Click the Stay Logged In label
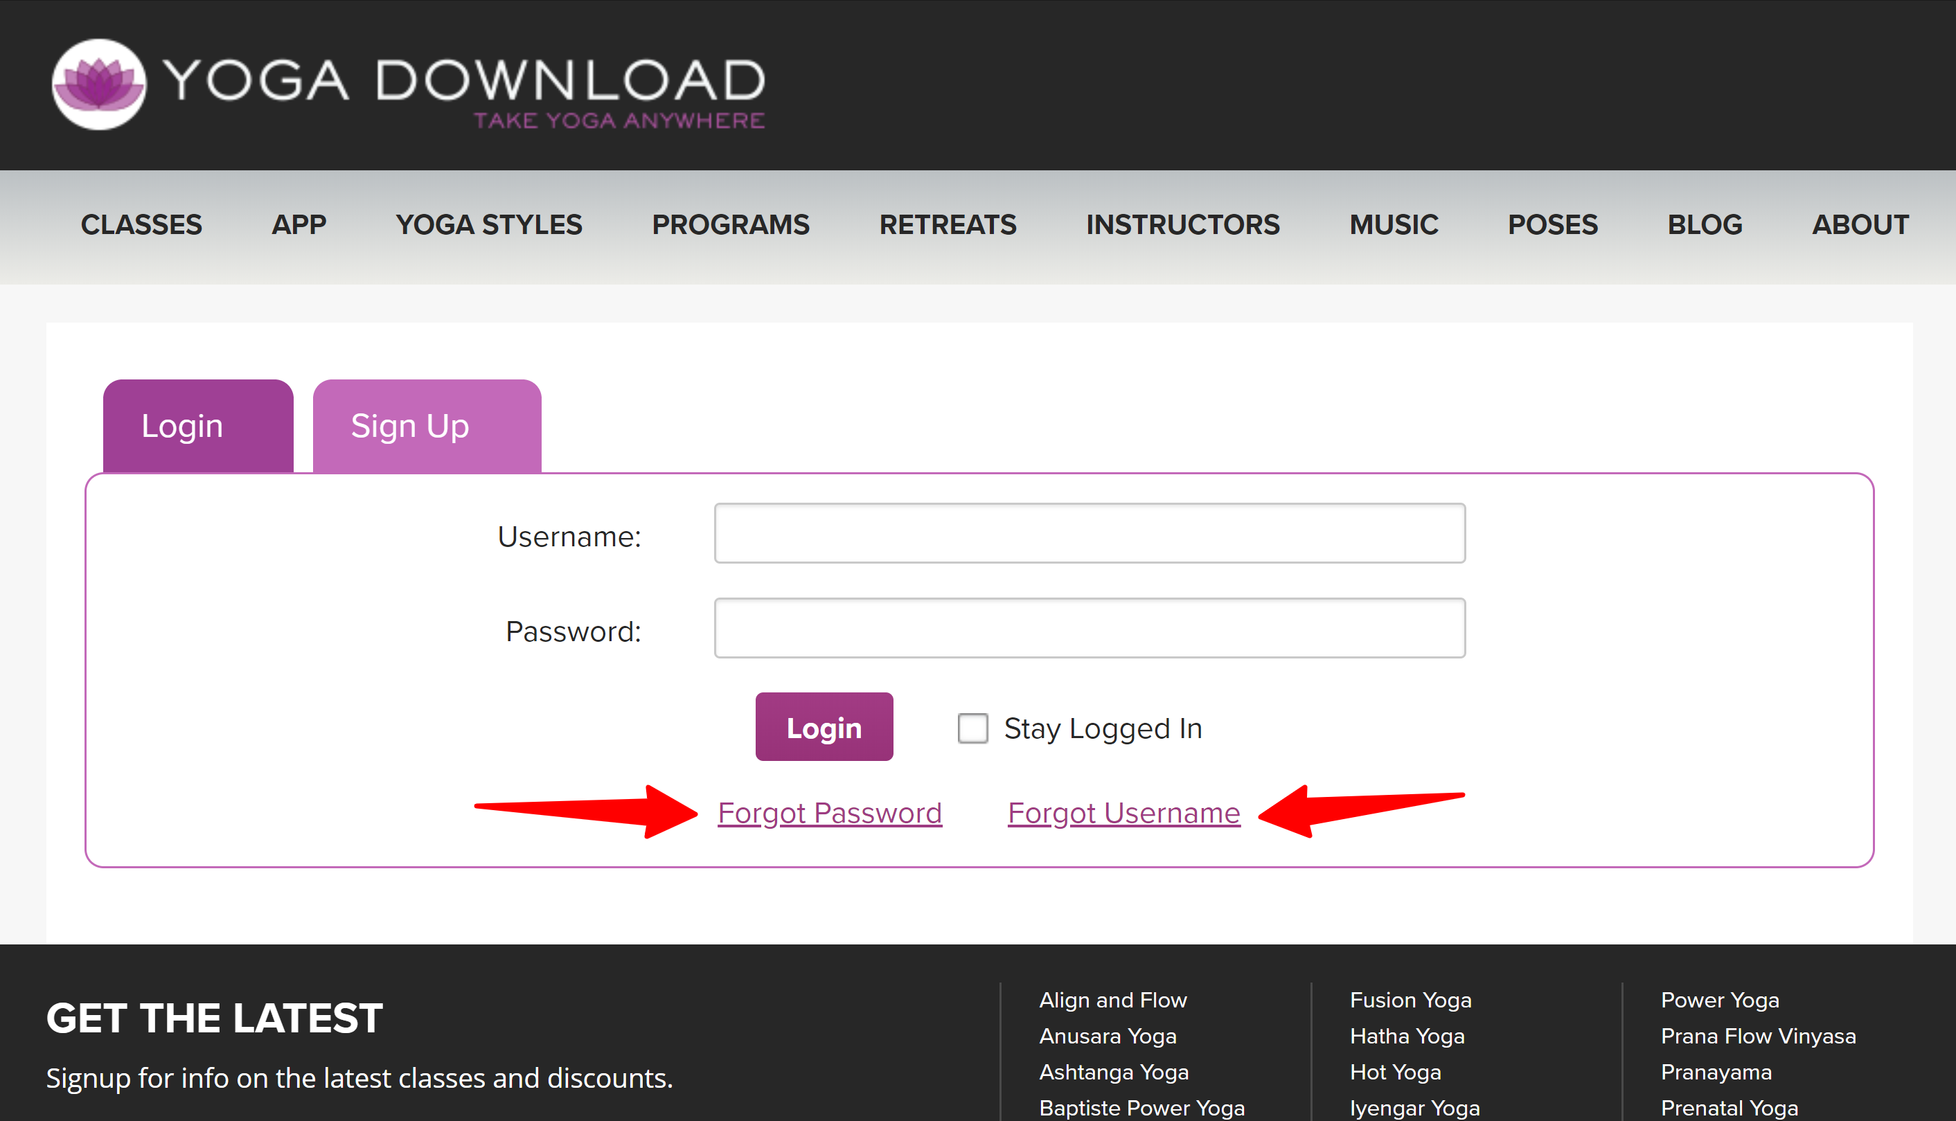This screenshot has height=1121, width=1956. coord(1103,728)
